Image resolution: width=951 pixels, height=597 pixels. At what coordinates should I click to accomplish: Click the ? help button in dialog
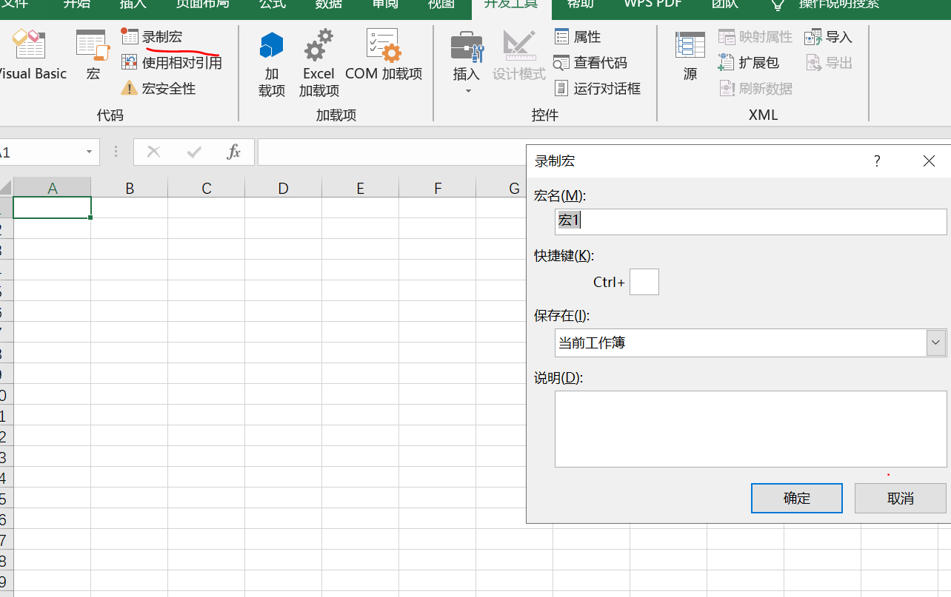(877, 161)
